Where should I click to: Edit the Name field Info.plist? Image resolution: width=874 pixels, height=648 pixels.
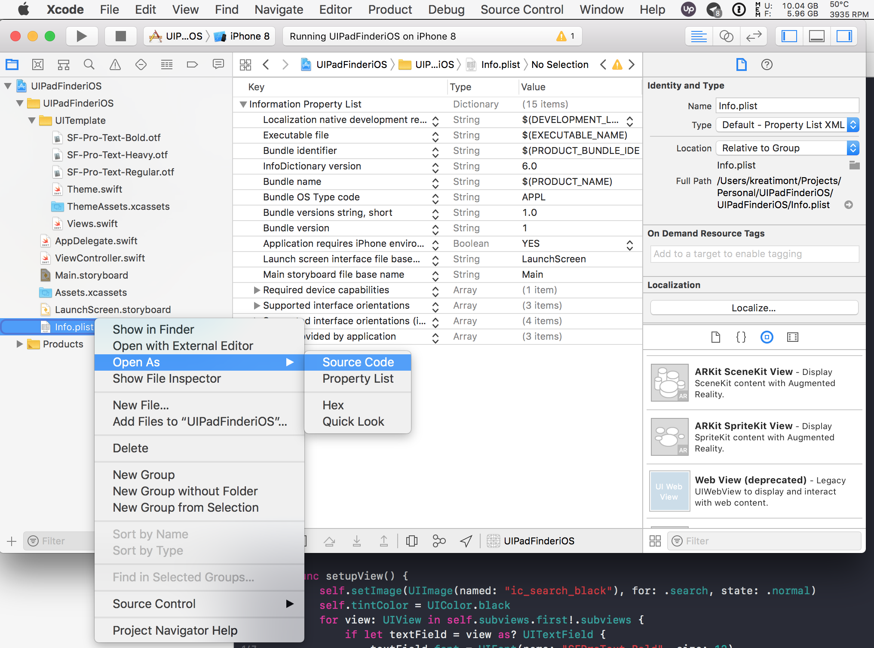[787, 106]
